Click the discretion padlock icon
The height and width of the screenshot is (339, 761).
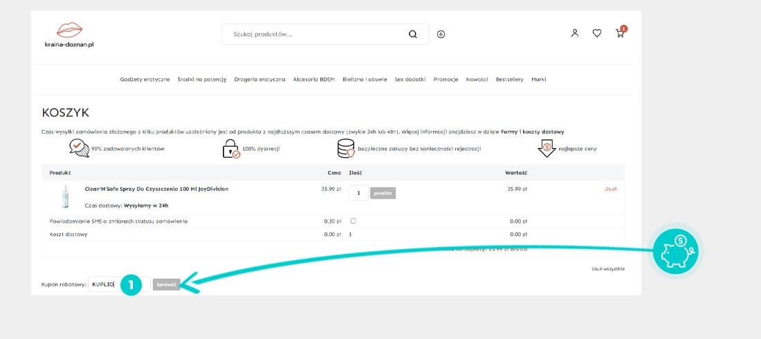[230, 149]
